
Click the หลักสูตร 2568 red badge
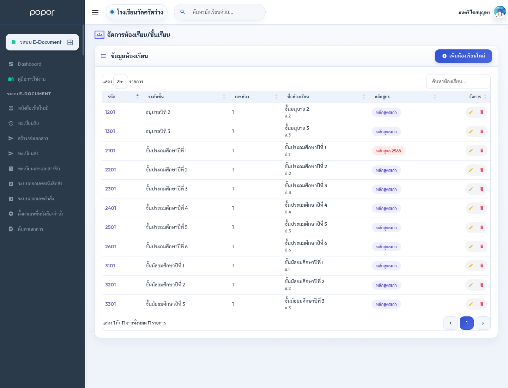tap(388, 151)
